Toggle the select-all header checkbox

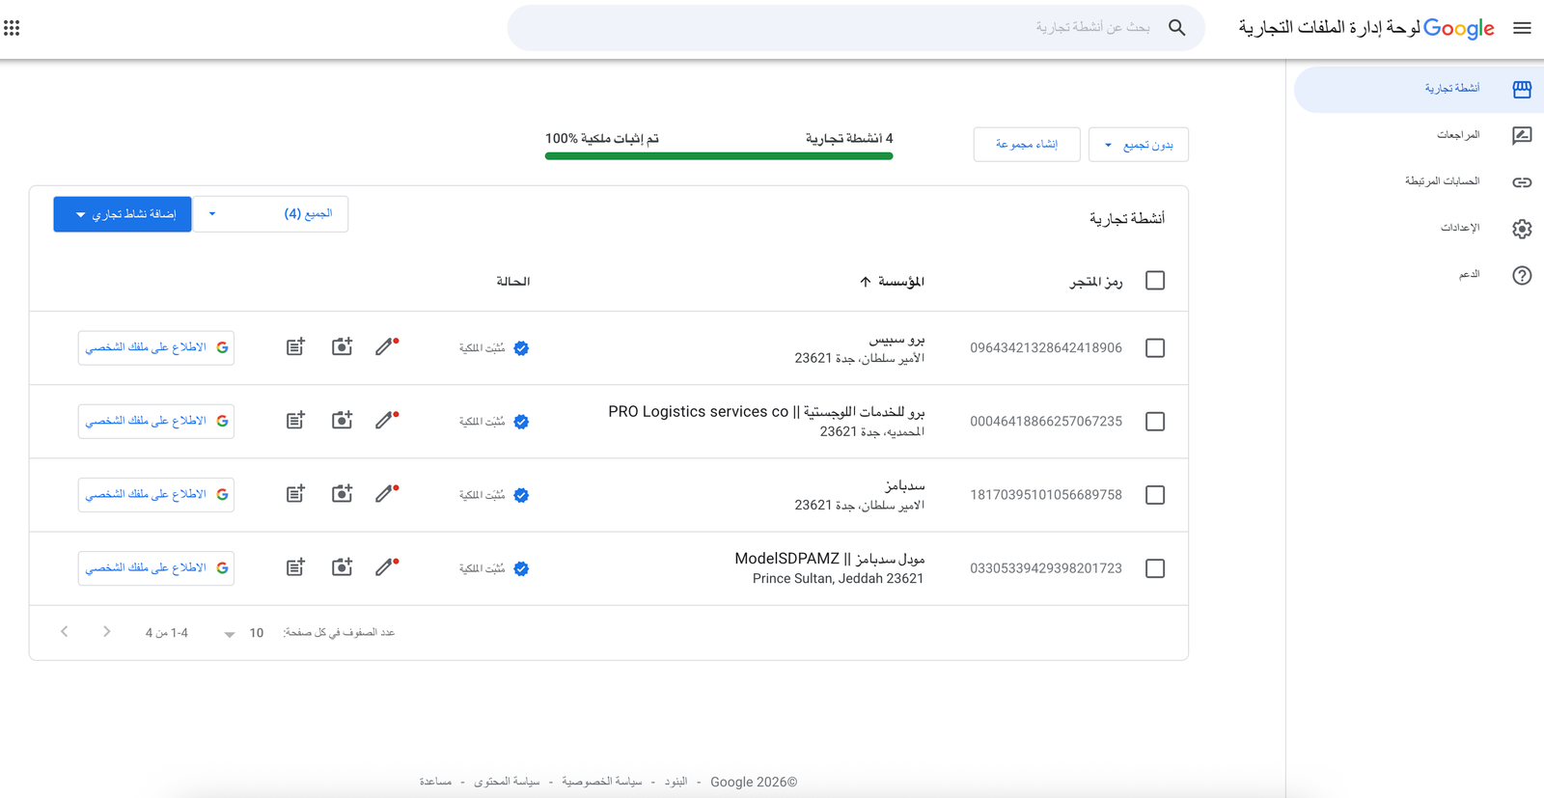[1155, 281]
